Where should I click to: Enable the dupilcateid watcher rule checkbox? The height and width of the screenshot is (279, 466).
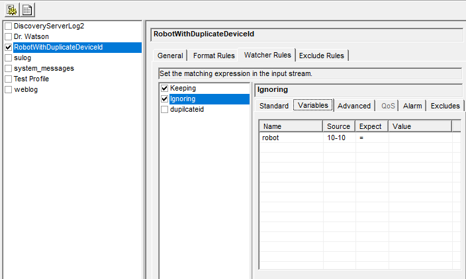(x=165, y=109)
